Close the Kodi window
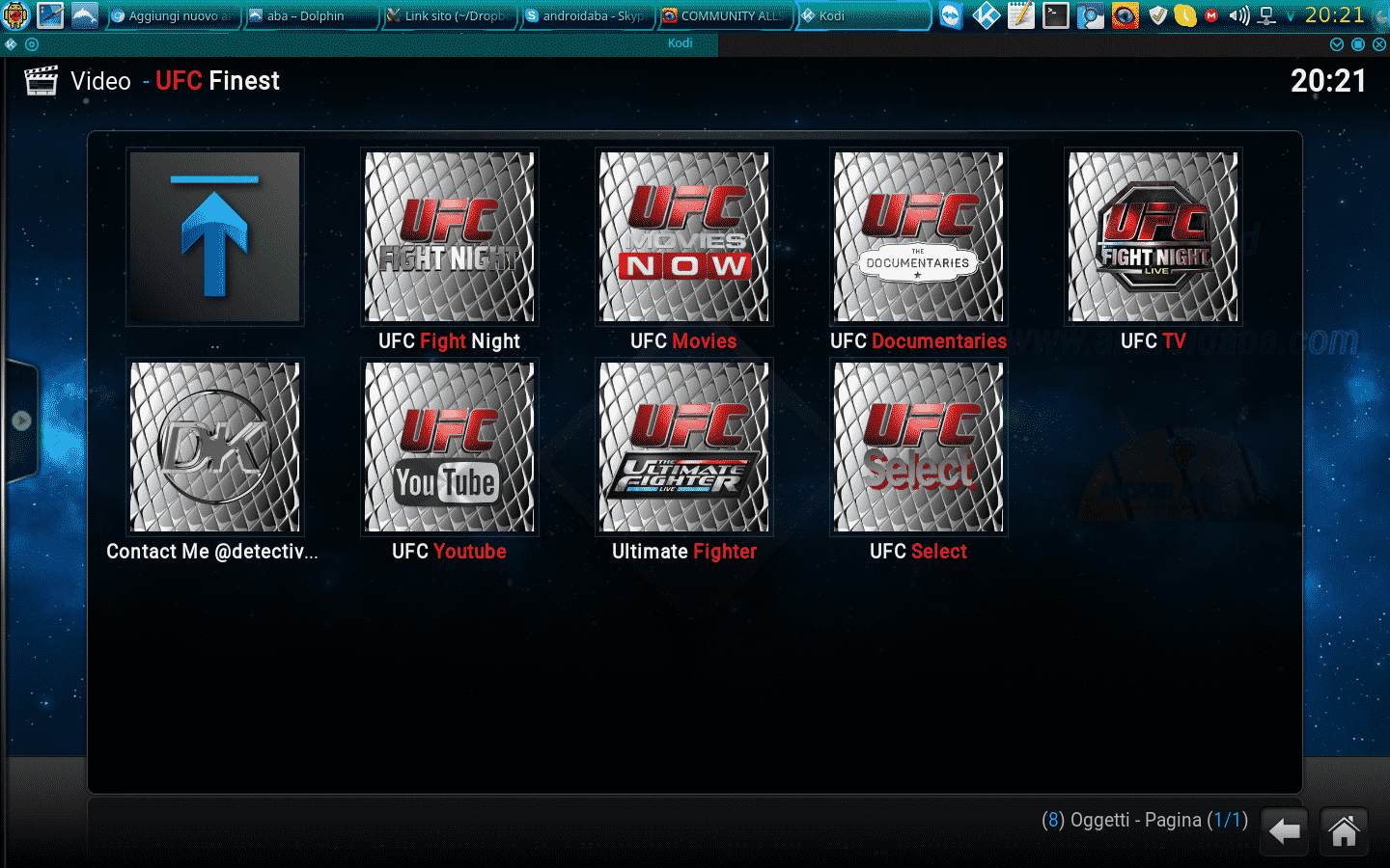Screen dimensions: 1390x868 pos(1379,44)
